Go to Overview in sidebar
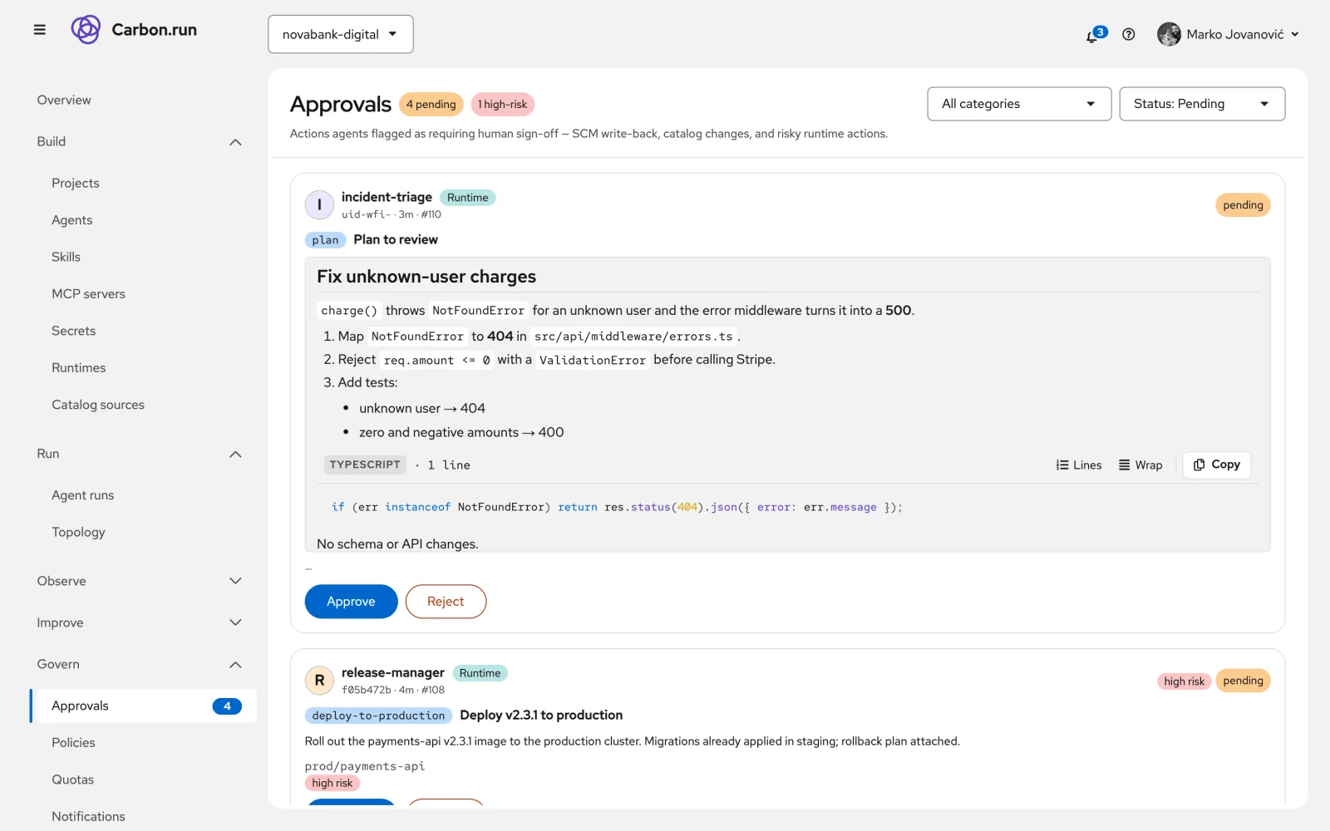1330x831 pixels. tap(64, 100)
